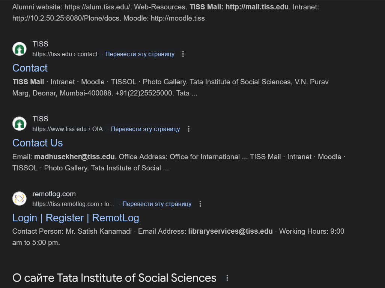385x288 pixels.
Task: Click the https://tiss.remotlog.com URL
Action: [73, 204]
